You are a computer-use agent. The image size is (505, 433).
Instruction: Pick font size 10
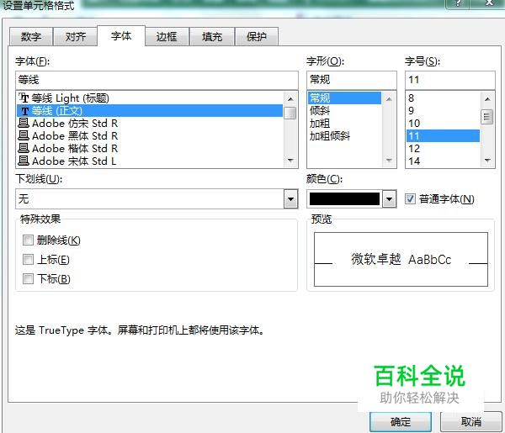pos(444,124)
